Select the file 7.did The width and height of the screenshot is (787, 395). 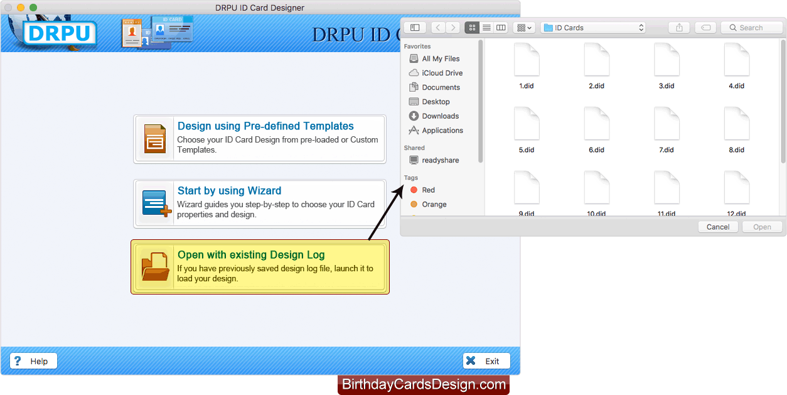pos(667,130)
